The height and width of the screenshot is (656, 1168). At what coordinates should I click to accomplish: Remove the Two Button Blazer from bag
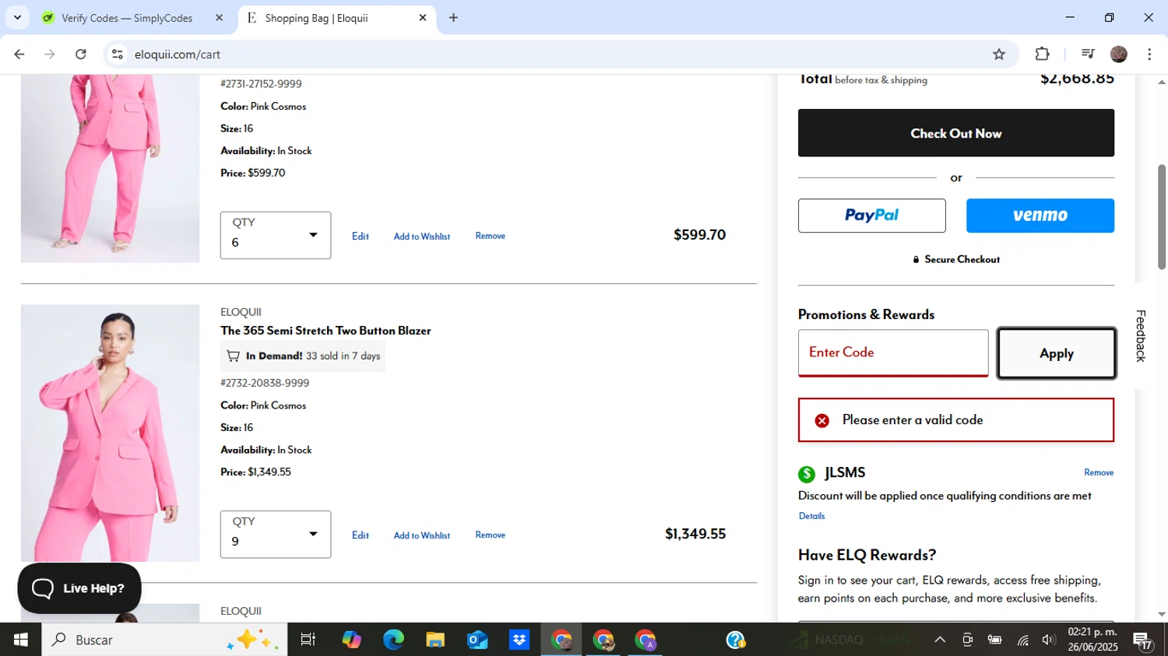(490, 535)
